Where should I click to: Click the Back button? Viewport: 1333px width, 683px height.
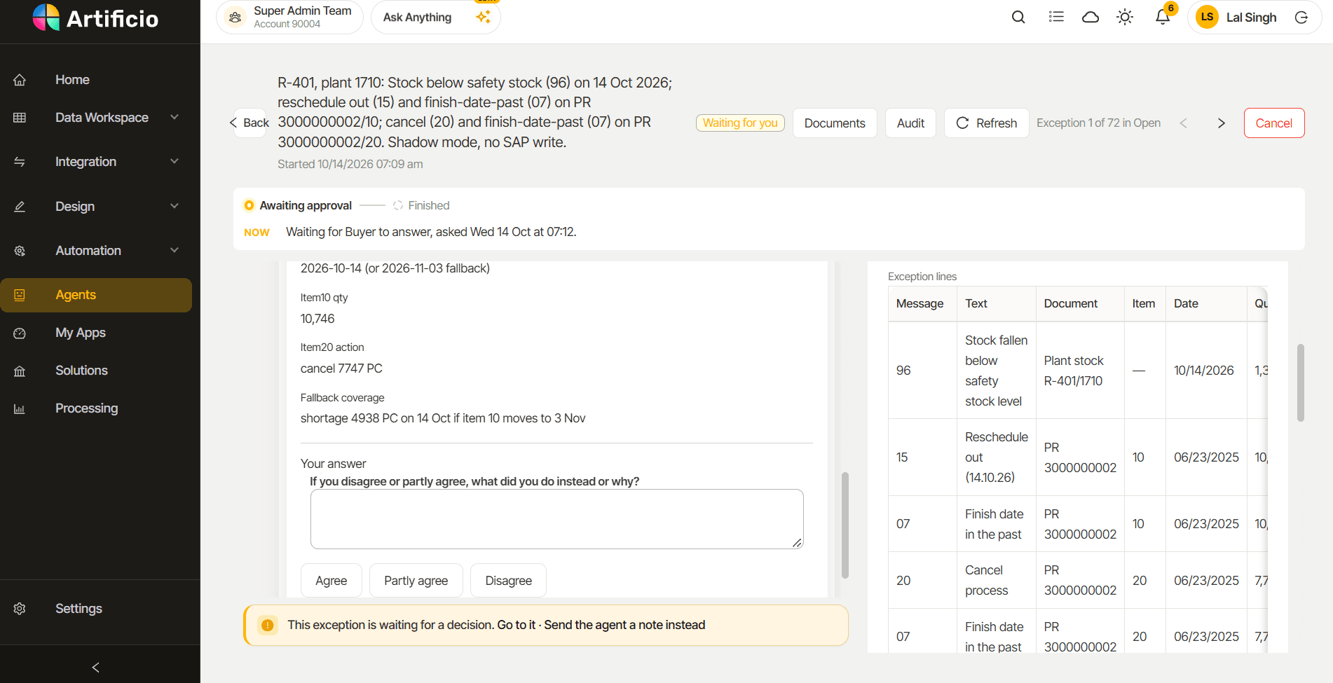249,123
